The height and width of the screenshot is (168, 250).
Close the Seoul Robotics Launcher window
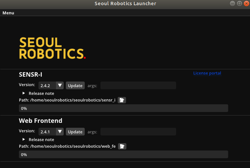point(246,3)
